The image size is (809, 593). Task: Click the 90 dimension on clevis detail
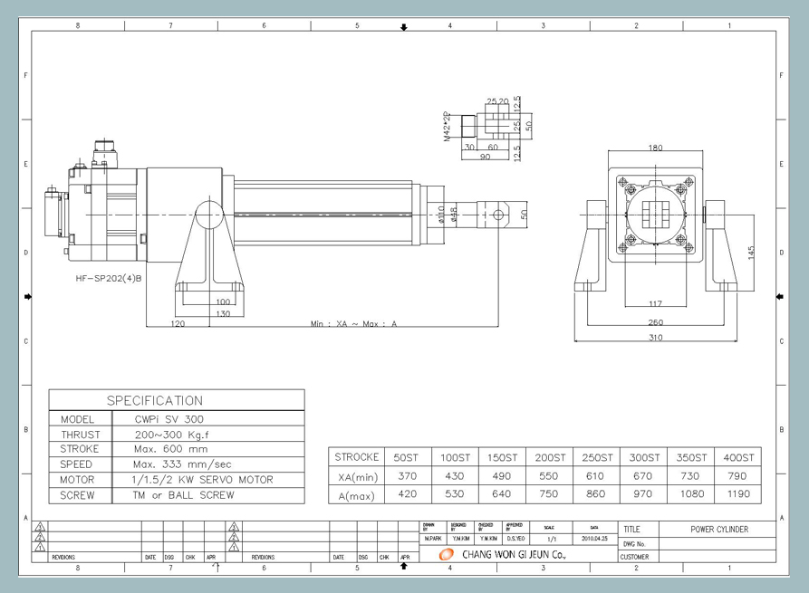(x=485, y=157)
